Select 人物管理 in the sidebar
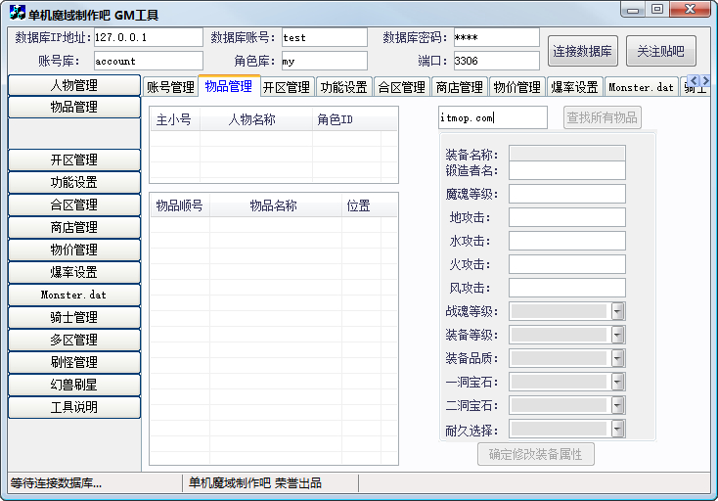This screenshot has height=501, width=718. (74, 85)
